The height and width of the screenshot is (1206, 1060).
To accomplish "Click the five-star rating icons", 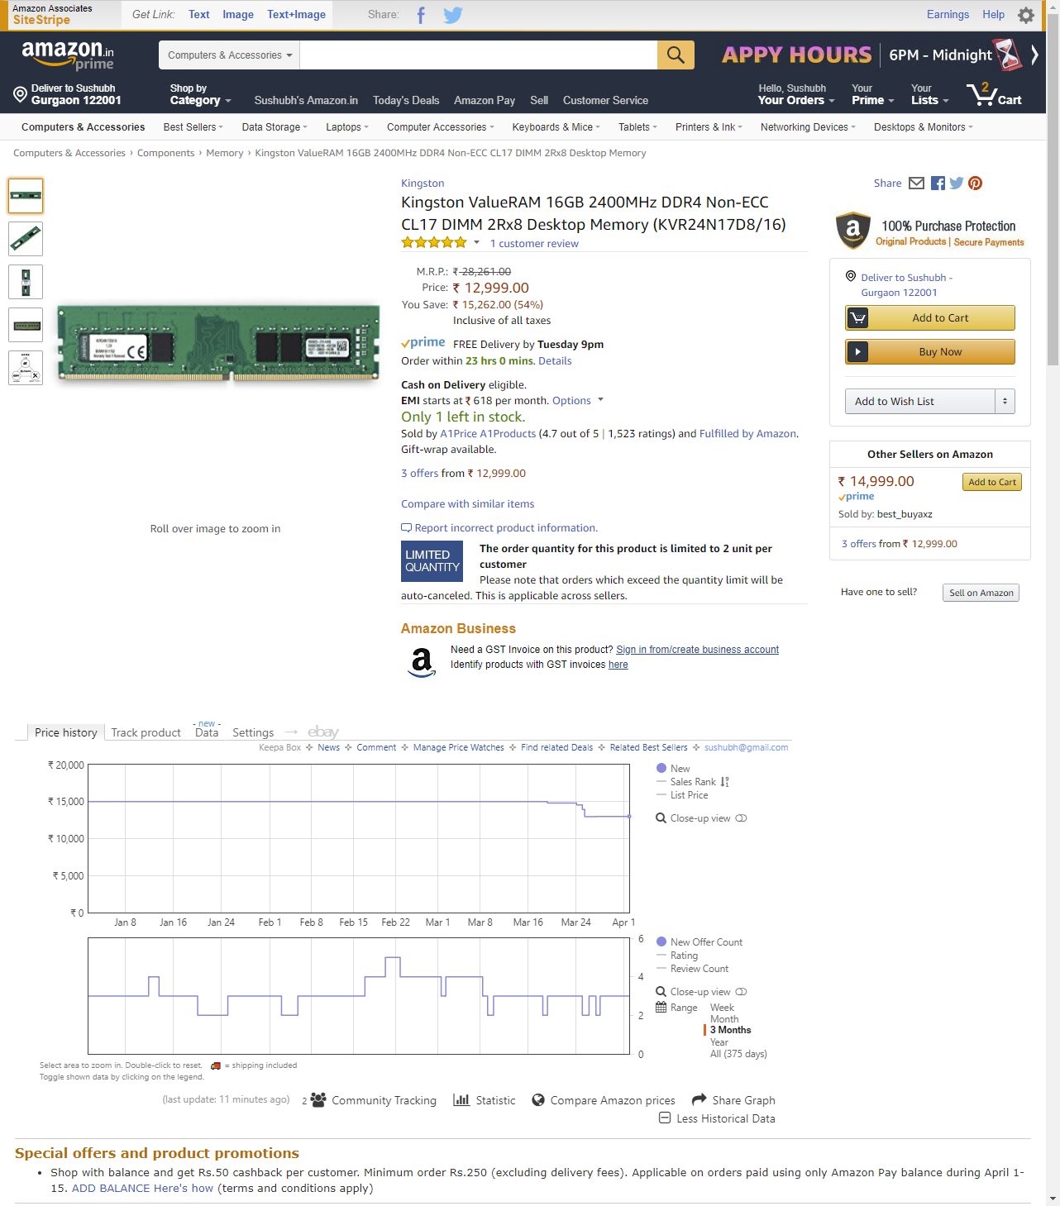I will [434, 243].
